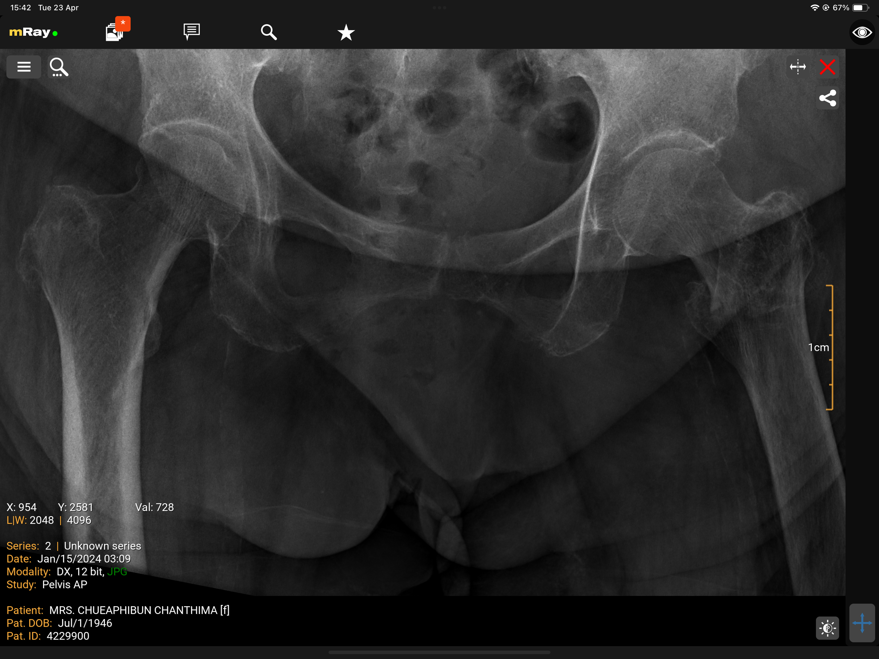Tap the three dots at top center

[x=439, y=7]
